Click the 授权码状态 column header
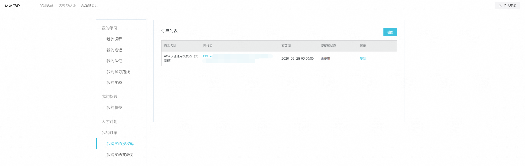The width and height of the screenshot is (525, 166). coord(328,46)
